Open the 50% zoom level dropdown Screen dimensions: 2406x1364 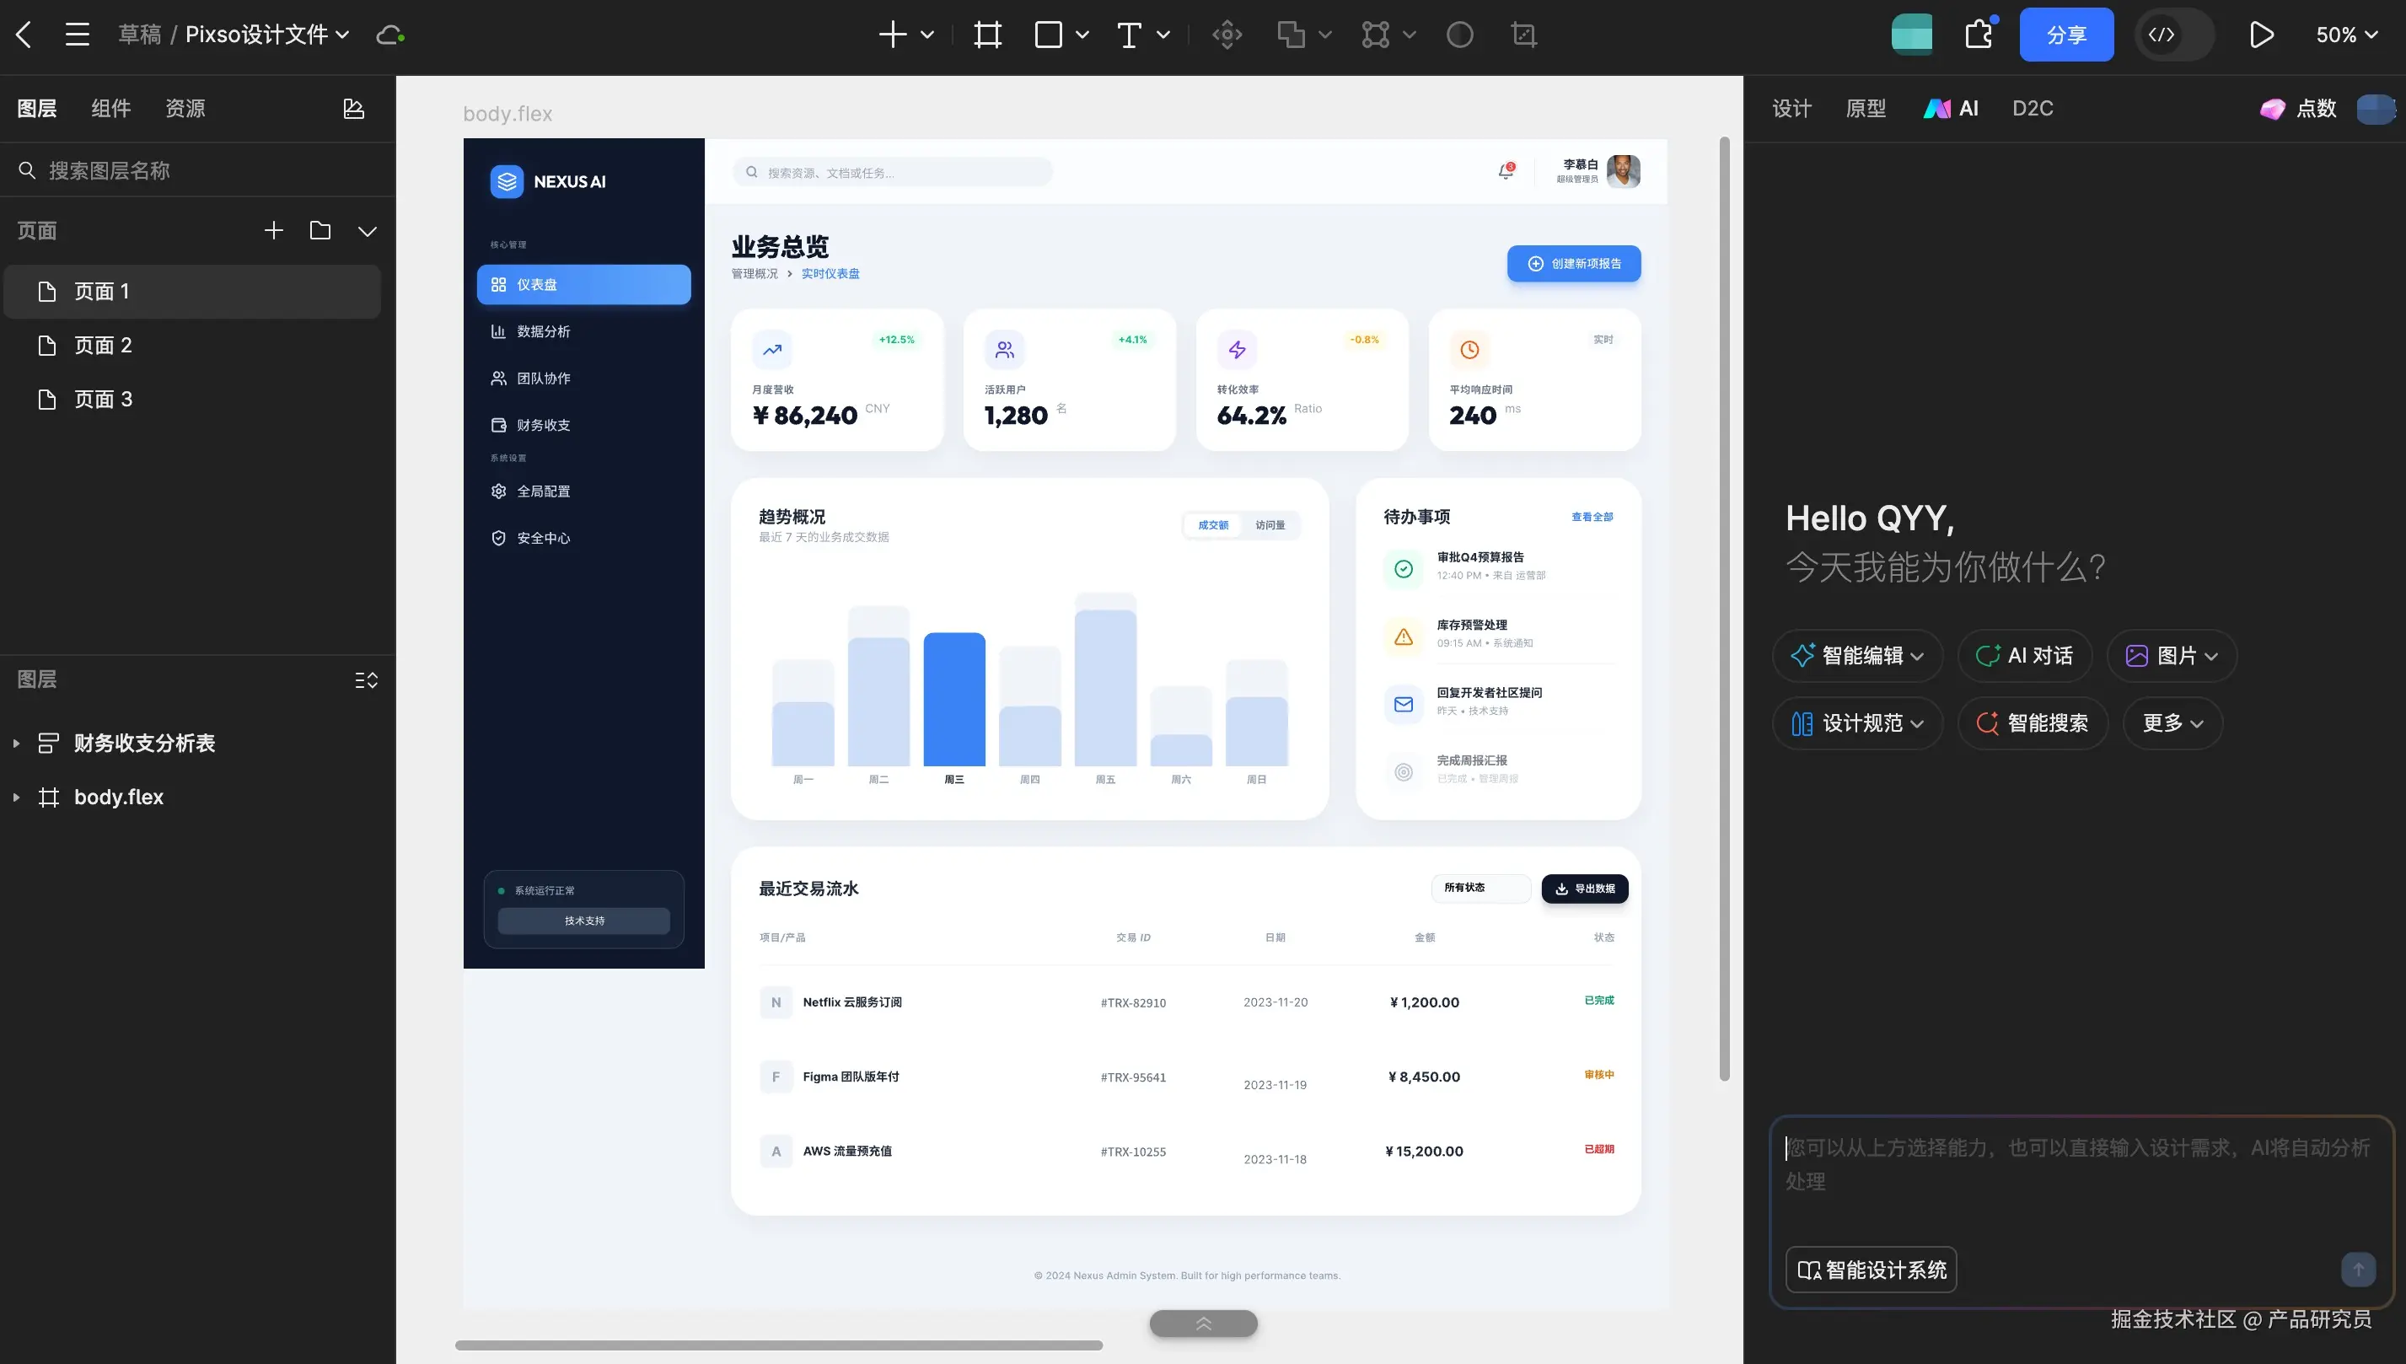2346,35
